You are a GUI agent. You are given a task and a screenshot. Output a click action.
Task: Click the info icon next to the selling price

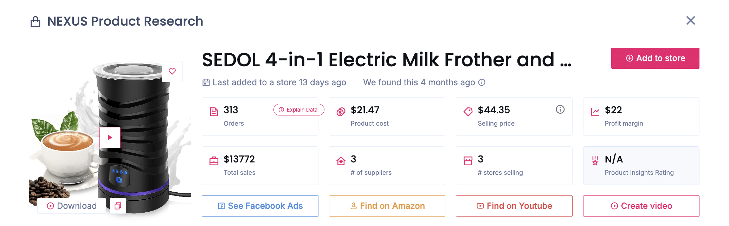click(x=560, y=109)
